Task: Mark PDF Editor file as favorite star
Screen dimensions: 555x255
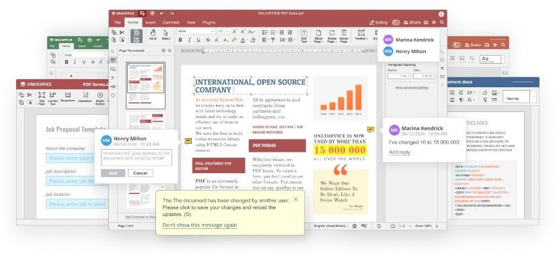Action: (x=434, y=22)
